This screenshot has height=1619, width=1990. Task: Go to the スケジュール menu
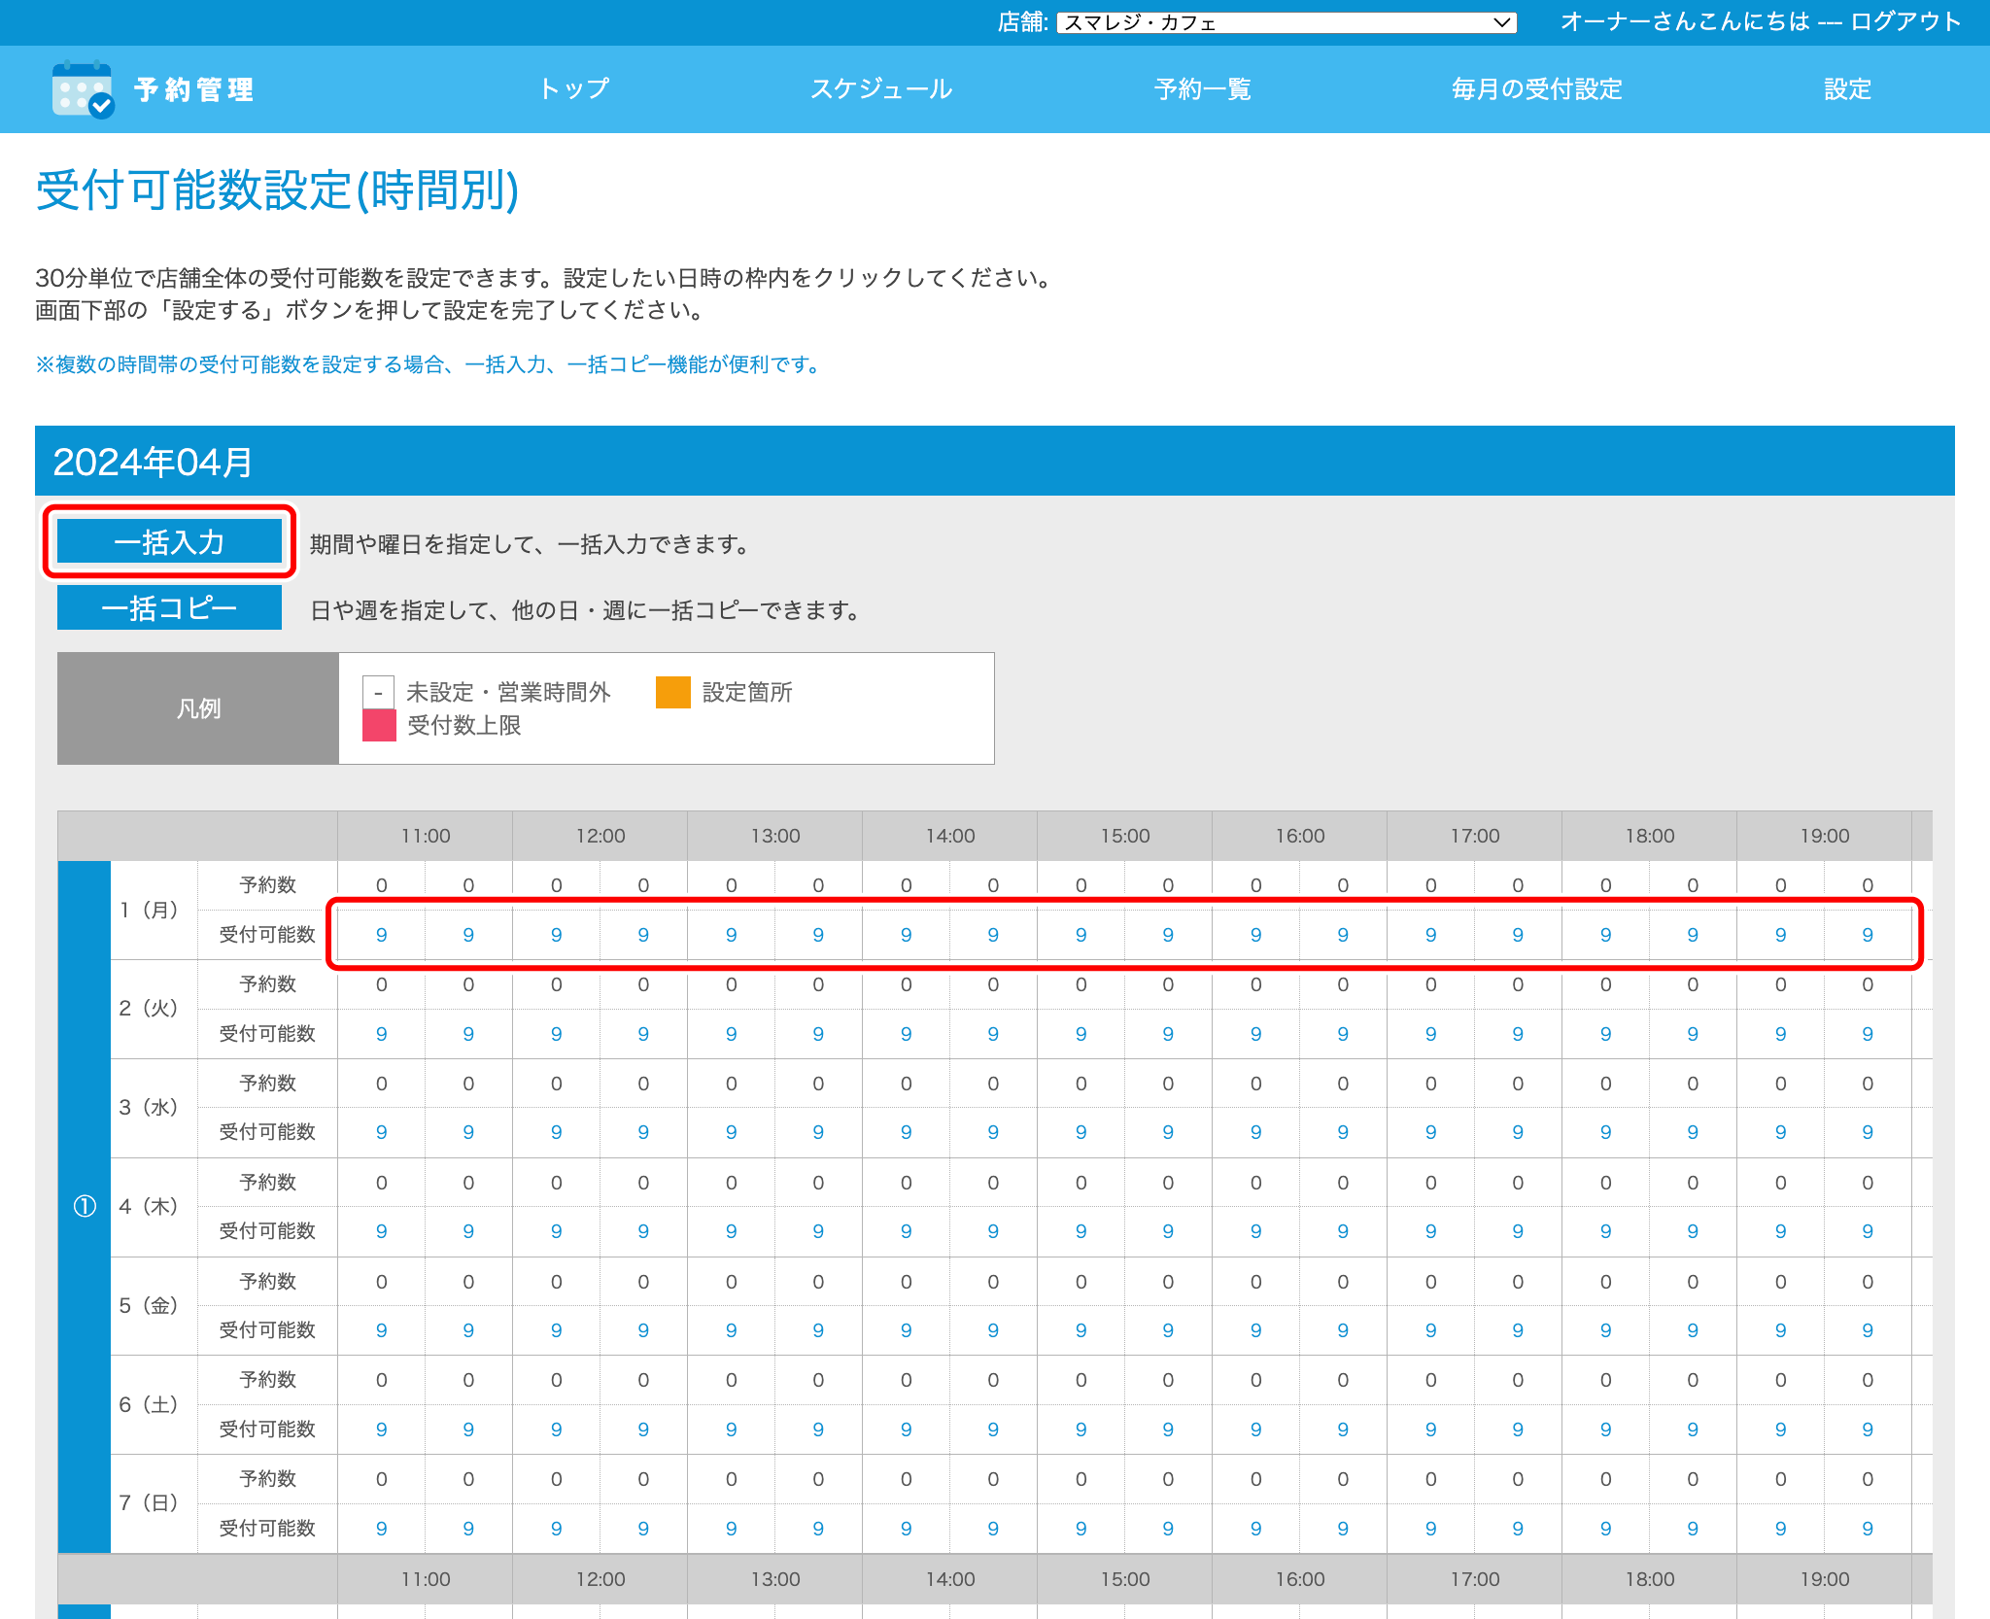(x=880, y=89)
